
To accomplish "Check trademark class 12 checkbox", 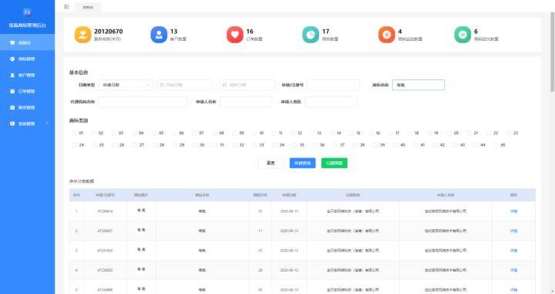I will 293,133.
